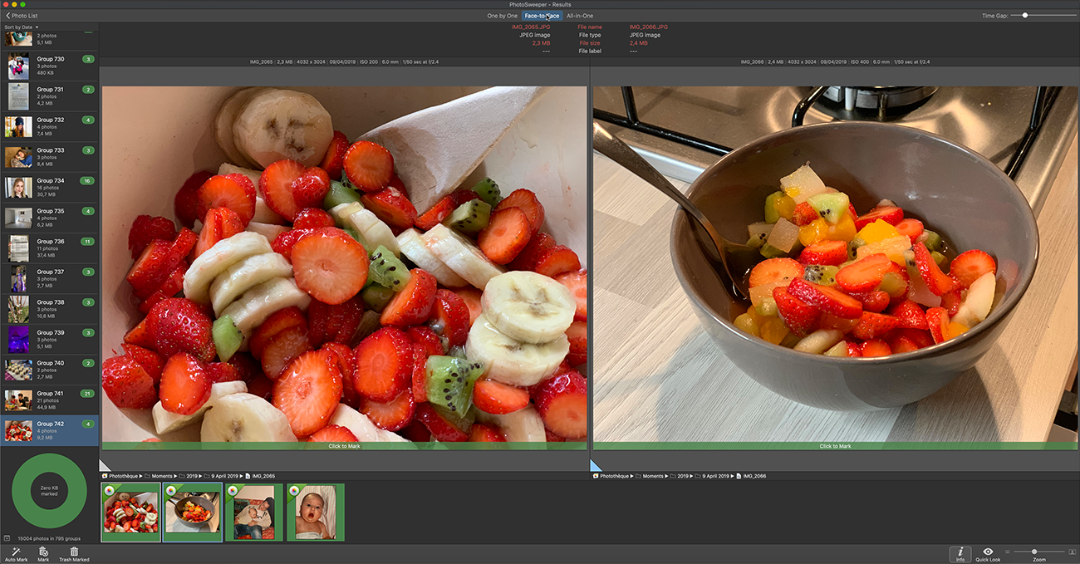1080x564 pixels.
Task: Open the Sort by Date dropdown
Action: pyautogui.click(x=22, y=27)
